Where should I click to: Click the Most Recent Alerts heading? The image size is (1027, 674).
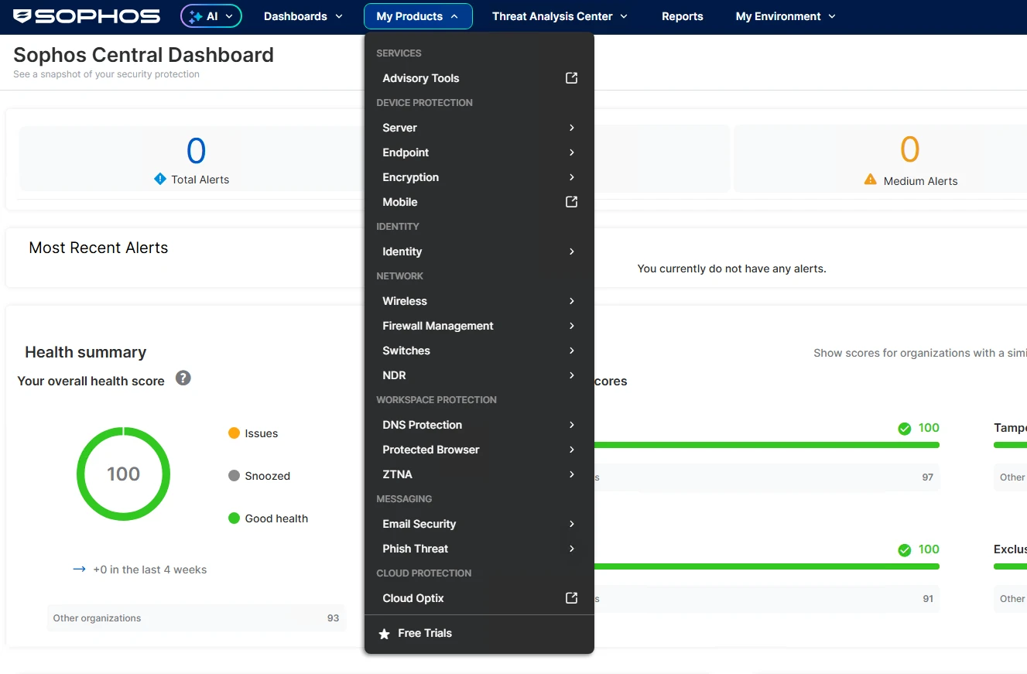pos(98,248)
